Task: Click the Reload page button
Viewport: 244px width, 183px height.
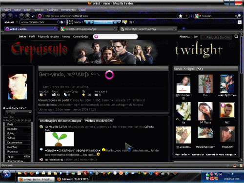Action: point(21,16)
